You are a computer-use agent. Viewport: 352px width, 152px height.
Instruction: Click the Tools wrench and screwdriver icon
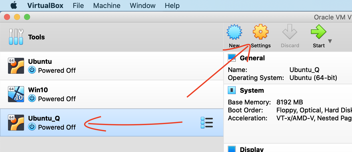pos(16,37)
